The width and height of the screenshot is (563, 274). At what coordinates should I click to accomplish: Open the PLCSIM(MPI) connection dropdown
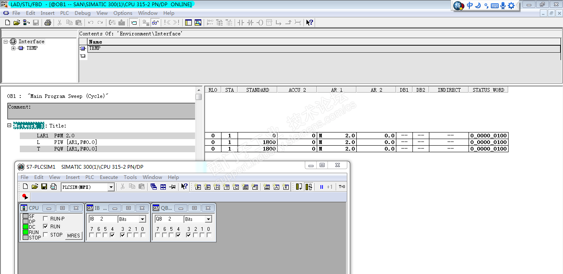coord(111,187)
